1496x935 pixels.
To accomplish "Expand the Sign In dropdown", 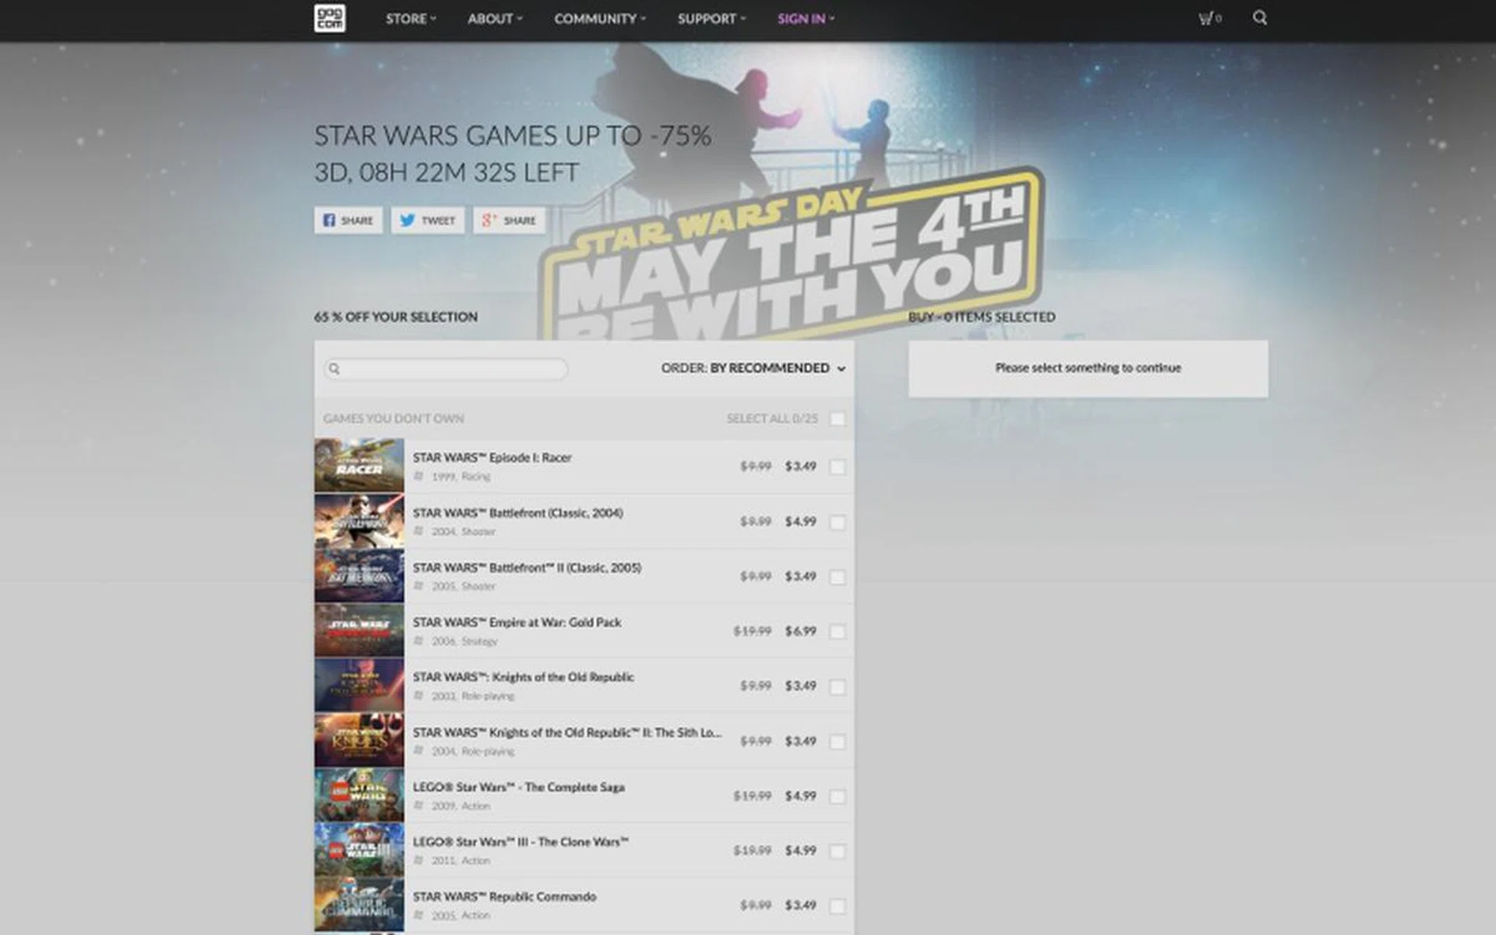I will [805, 19].
